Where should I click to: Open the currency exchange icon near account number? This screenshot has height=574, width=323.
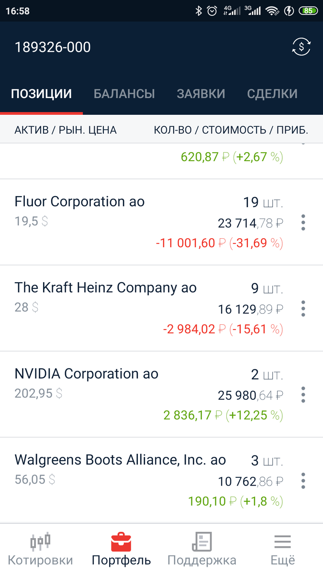pyautogui.click(x=301, y=46)
